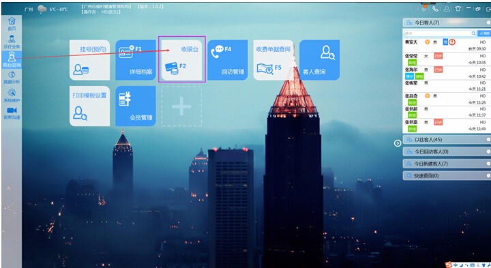Add a shortcut with the plus tile
Screen dimensions: 491x268
(181, 106)
